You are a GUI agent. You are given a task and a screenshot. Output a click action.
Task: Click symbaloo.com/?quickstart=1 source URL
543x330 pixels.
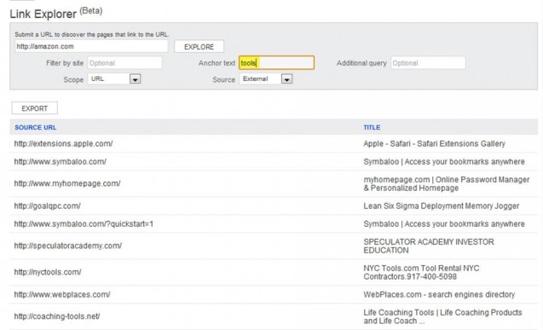click(84, 224)
